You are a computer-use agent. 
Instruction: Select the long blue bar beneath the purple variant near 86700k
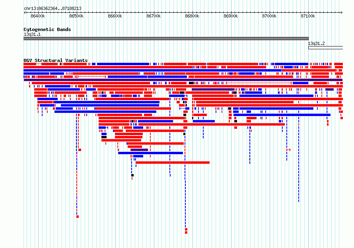(151, 153)
